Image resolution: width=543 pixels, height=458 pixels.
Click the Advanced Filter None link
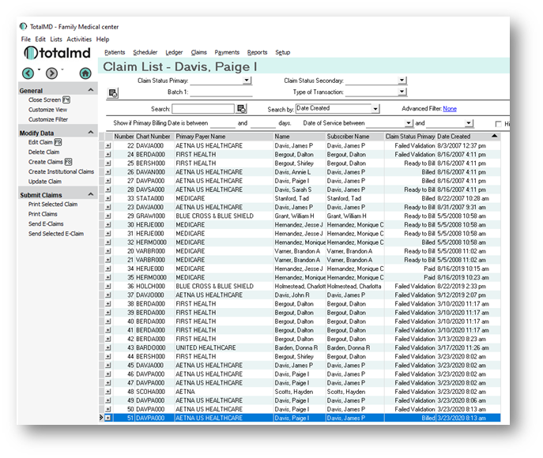pos(450,109)
